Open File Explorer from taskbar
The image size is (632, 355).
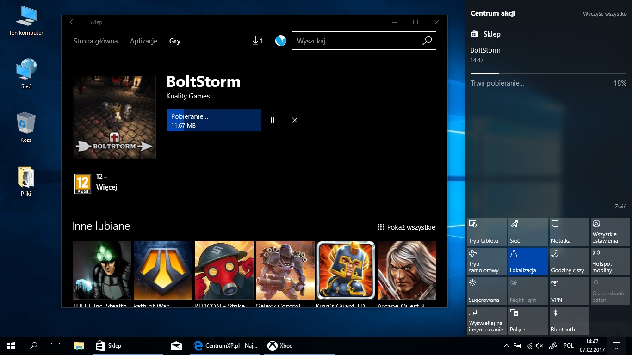point(79,346)
